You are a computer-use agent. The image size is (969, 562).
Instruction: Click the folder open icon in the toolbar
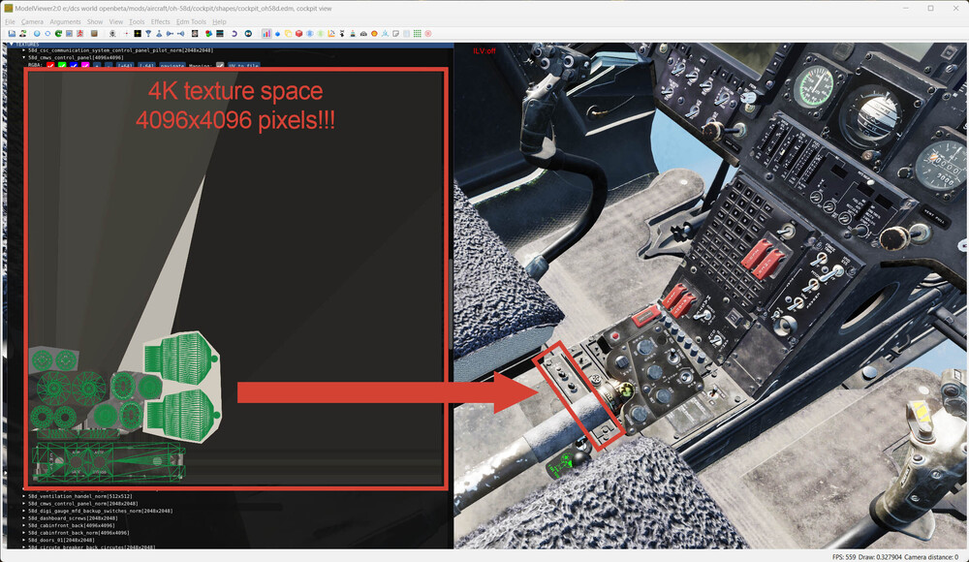pyautogui.click(x=11, y=33)
